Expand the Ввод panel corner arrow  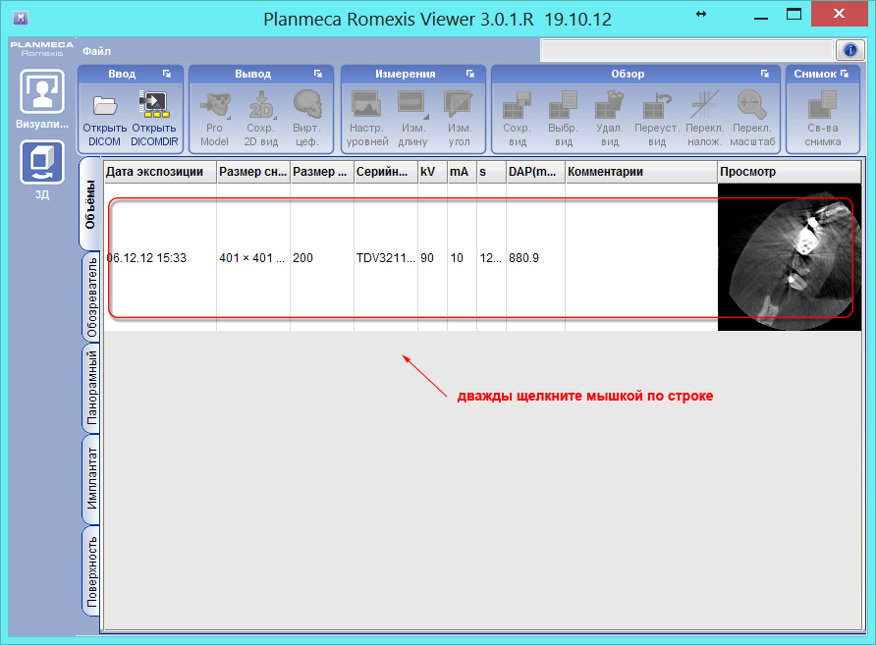(x=167, y=74)
